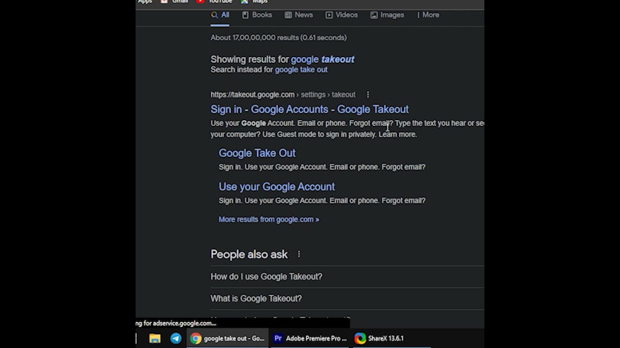The width and height of the screenshot is (620, 348).
Task: Click the 'About 17,00,00,000 results' count text
Action: coord(279,38)
